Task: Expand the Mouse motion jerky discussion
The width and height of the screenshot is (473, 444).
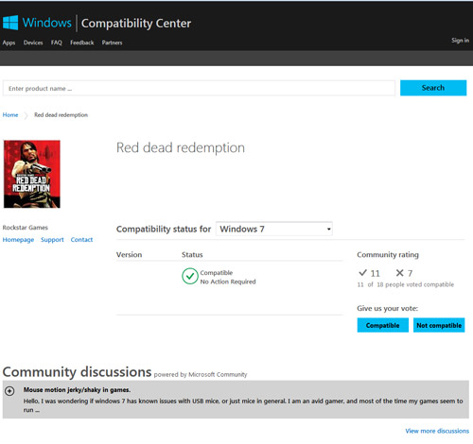Action: point(9,391)
